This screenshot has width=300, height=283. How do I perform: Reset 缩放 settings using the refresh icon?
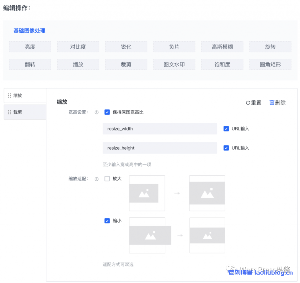point(253,103)
